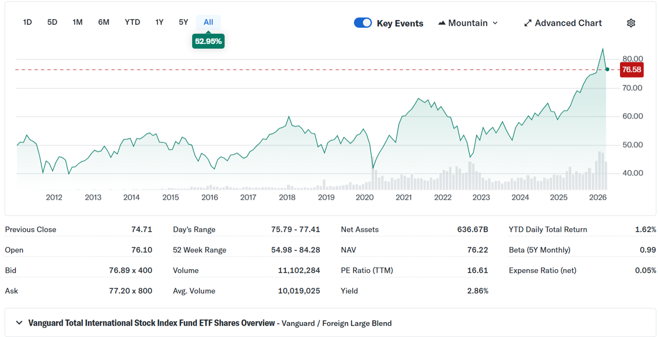658x337 pixels.
Task: Select the 1Y time range
Action: (159, 22)
